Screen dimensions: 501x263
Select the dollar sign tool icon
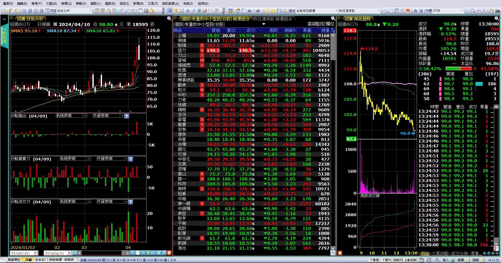click(x=176, y=11)
